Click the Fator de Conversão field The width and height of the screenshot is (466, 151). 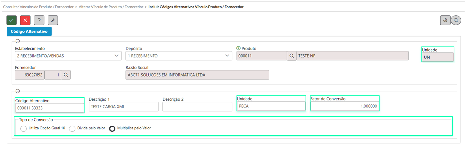tap(345, 106)
